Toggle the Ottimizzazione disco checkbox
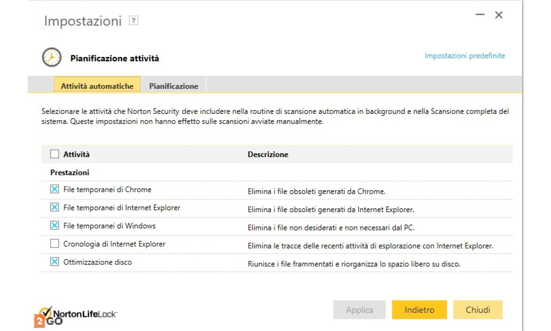 tap(54, 262)
